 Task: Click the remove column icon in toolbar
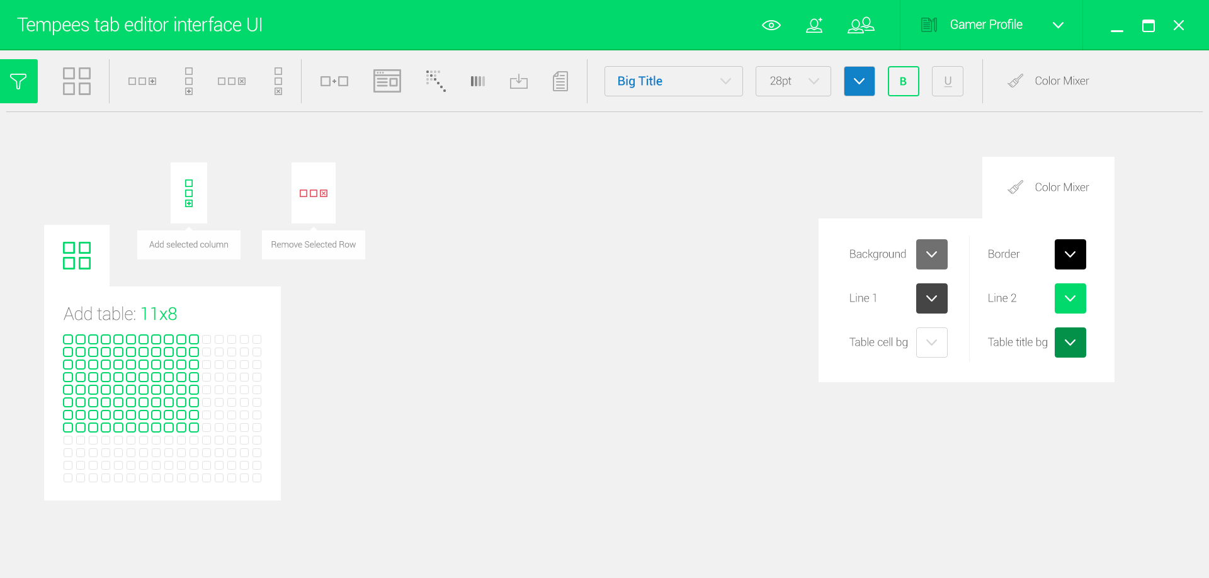[x=278, y=81]
